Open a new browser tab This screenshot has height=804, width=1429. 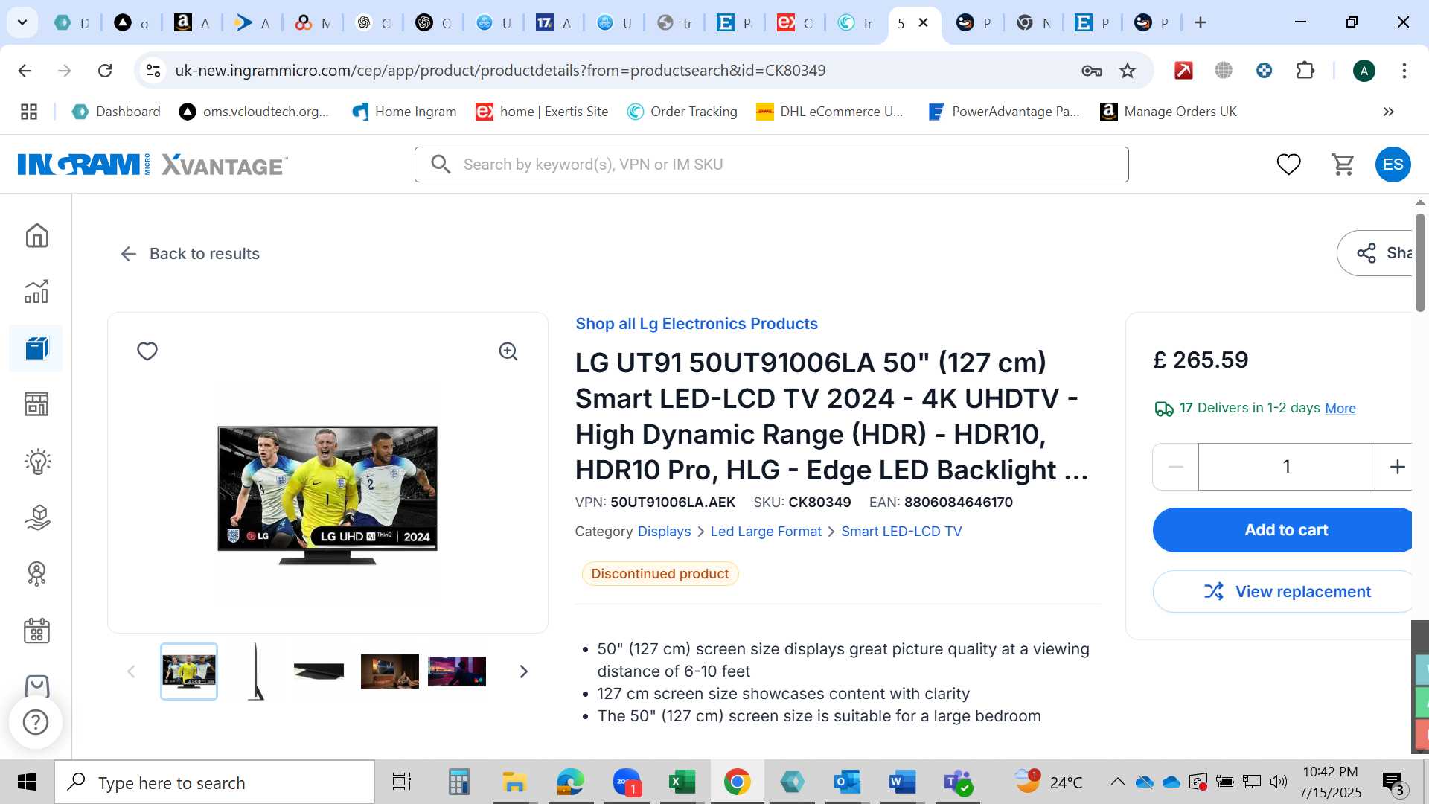click(x=1200, y=22)
